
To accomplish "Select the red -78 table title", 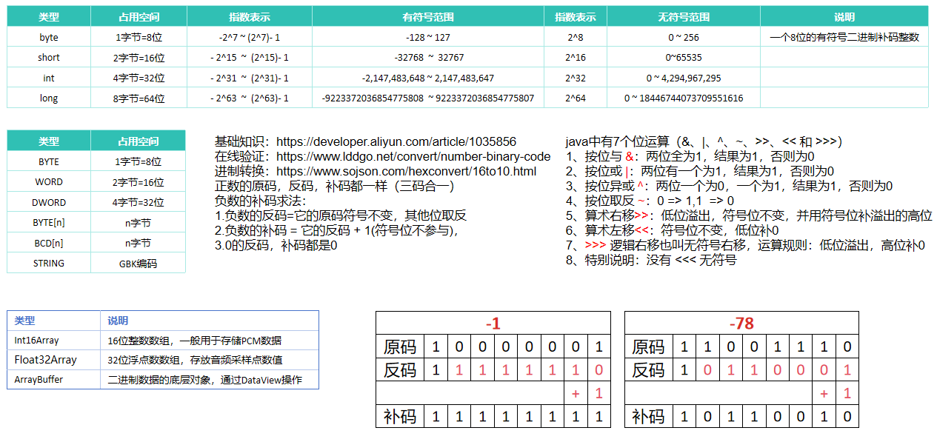I will click(741, 324).
